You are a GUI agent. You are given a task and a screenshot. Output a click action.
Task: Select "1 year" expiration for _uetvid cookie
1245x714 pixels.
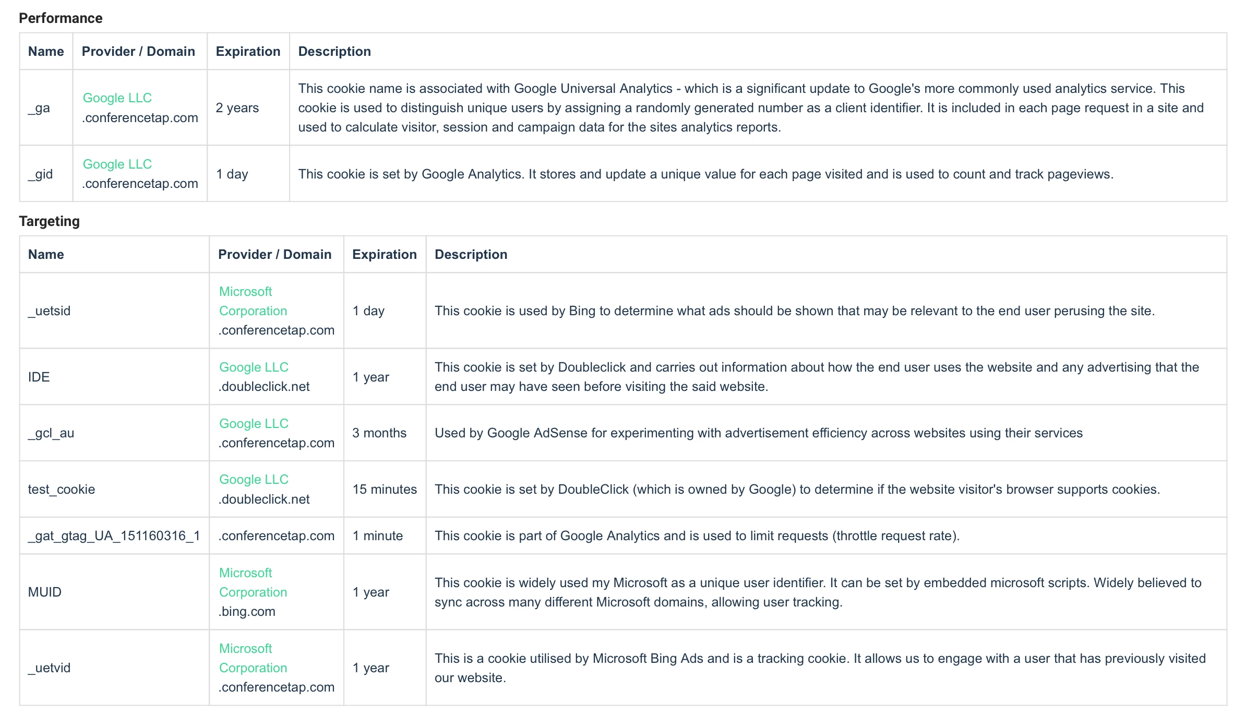[x=370, y=668]
